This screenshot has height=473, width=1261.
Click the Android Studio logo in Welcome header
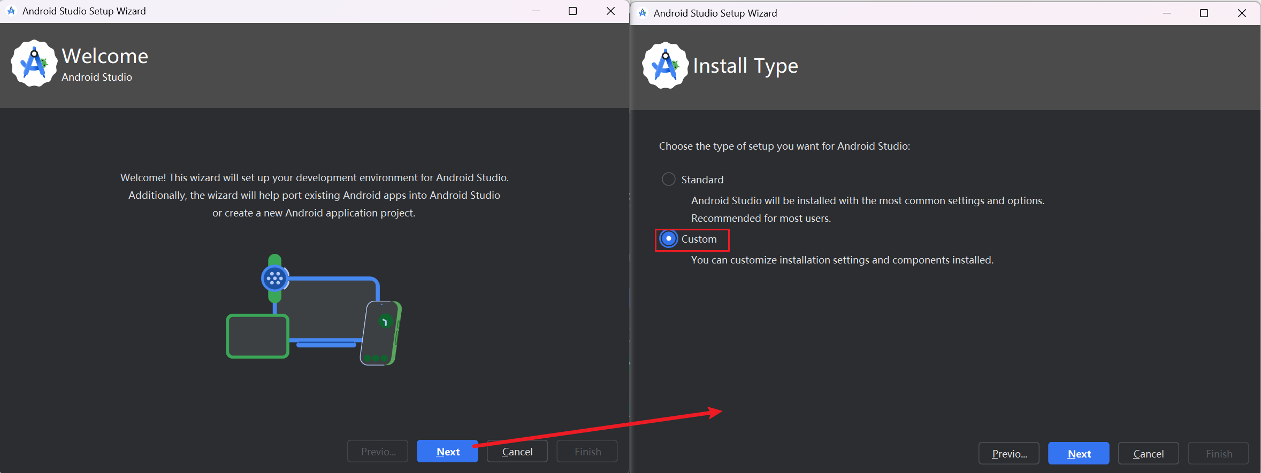click(x=34, y=63)
